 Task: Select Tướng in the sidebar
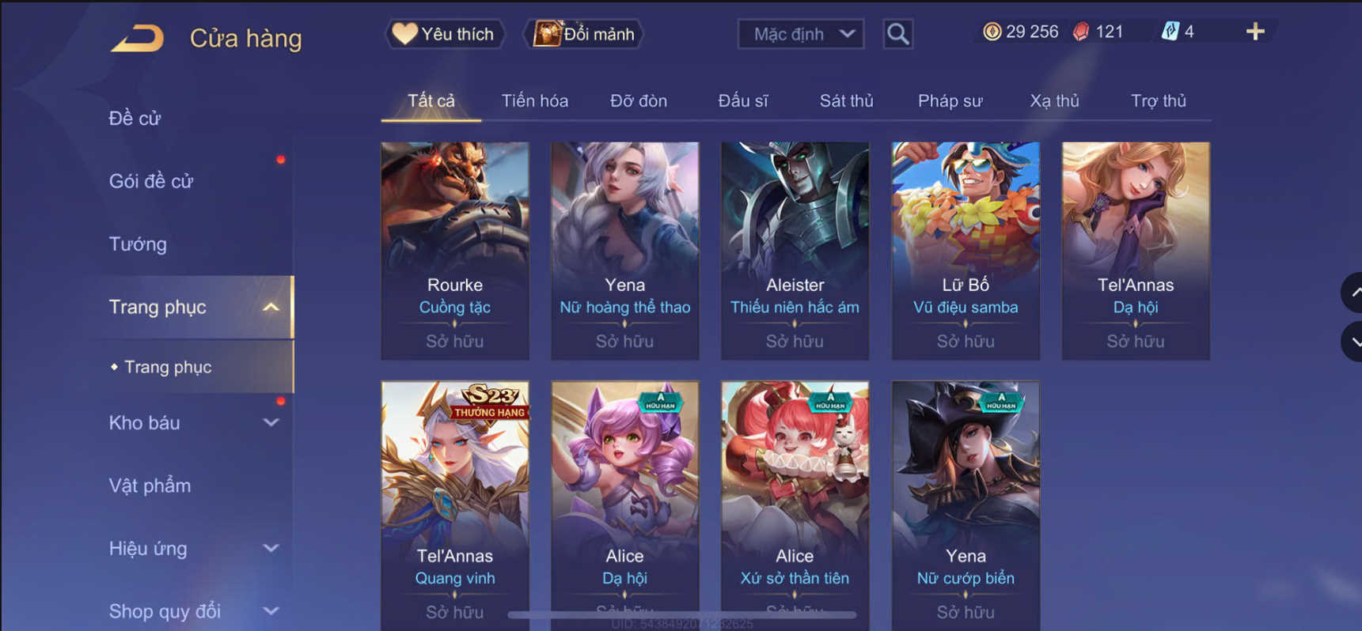[x=138, y=244]
